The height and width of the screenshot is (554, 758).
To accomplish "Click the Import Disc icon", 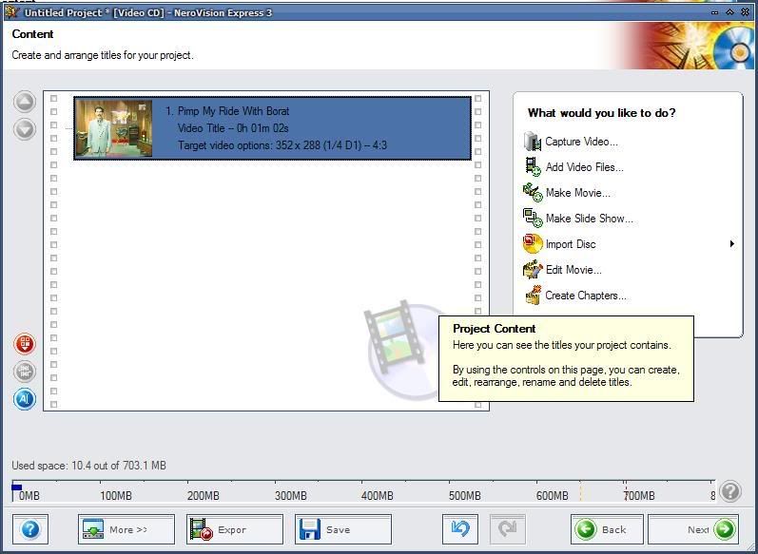I will point(533,244).
